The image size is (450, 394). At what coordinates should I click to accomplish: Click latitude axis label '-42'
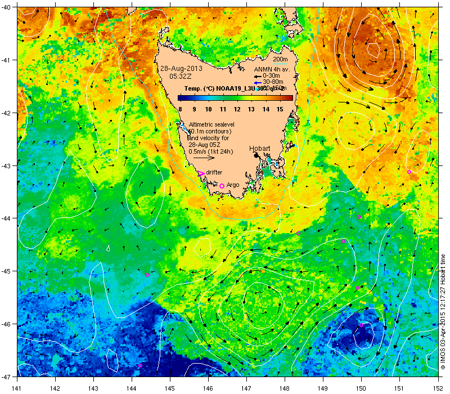tap(6, 113)
